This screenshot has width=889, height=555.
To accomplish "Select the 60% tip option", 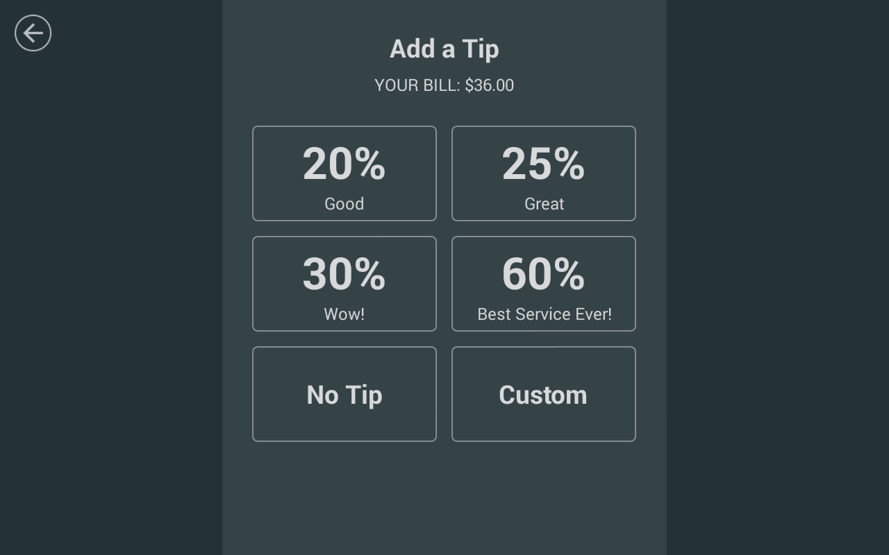I will pos(543,284).
